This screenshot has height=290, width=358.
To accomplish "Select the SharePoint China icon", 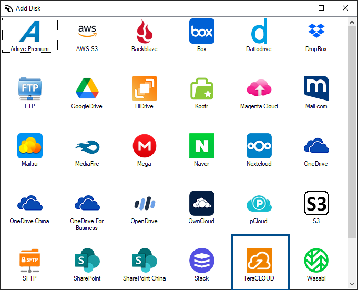I will (x=145, y=261).
